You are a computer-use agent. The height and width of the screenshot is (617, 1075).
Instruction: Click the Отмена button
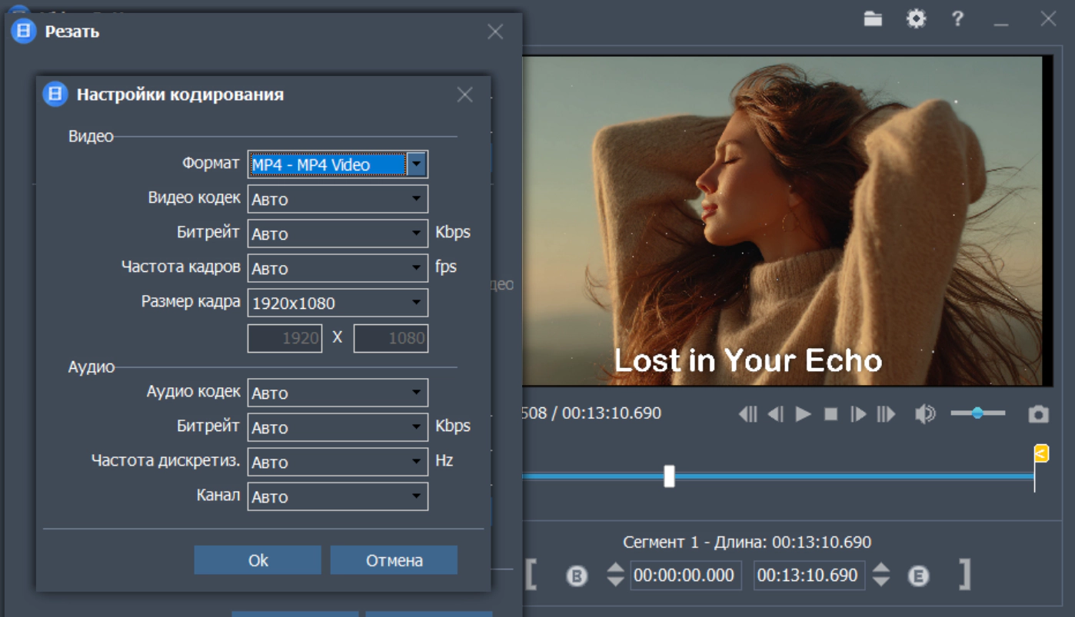coord(394,560)
